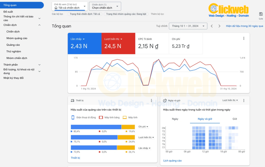Open the Chọn chiến dịch dropdown
Screen dimensions: 265x167
[x=105, y=6]
